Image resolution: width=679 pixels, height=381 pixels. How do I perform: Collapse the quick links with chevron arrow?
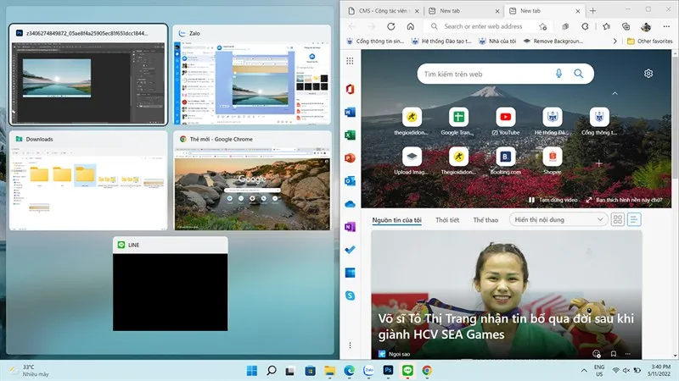[x=615, y=94]
